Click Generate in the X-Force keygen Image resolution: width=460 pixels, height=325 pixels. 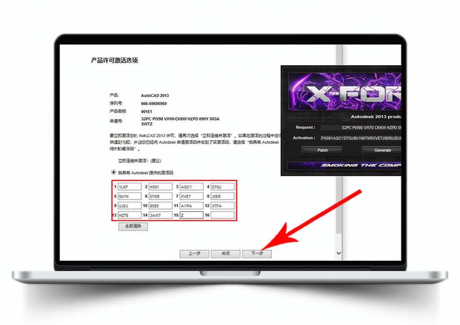pos(381,150)
